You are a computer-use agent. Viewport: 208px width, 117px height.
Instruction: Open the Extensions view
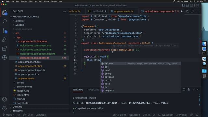[x=5, y=48]
